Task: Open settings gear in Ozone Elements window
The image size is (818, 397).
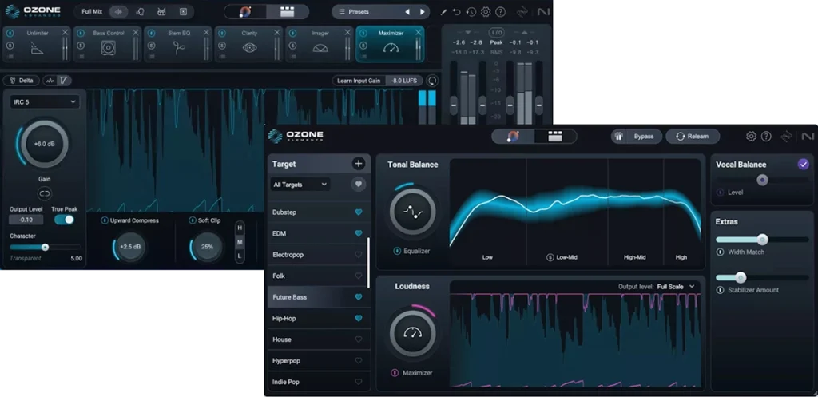Action: 751,137
